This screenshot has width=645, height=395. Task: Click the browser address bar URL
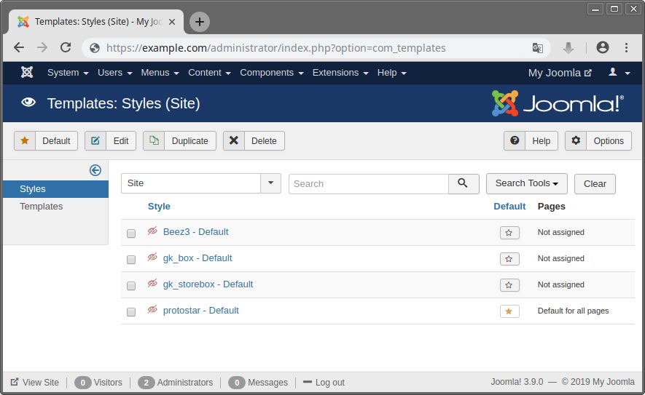pyautogui.click(x=276, y=48)
